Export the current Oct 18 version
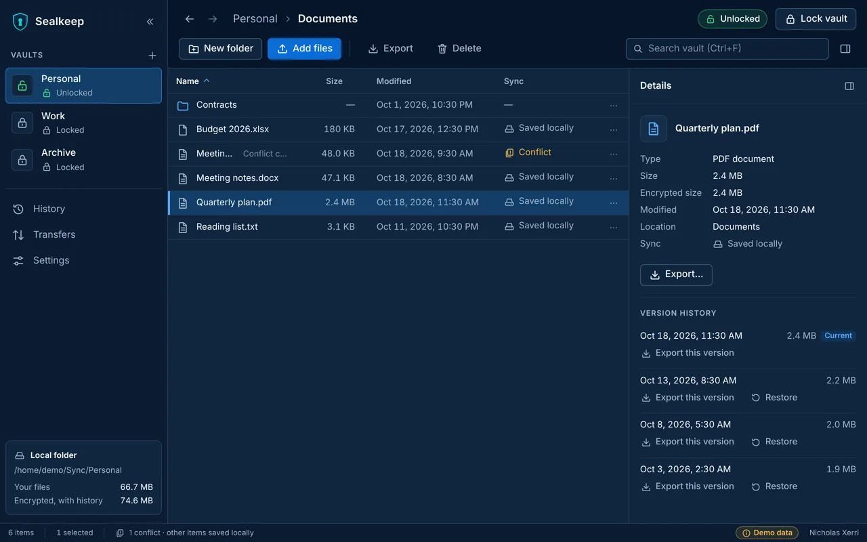This screenshot has height=542, width=867. (x=688, y=353)
